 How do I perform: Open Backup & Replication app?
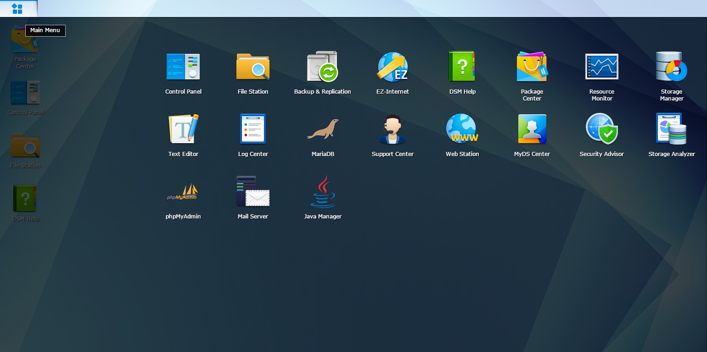[323, 67]
